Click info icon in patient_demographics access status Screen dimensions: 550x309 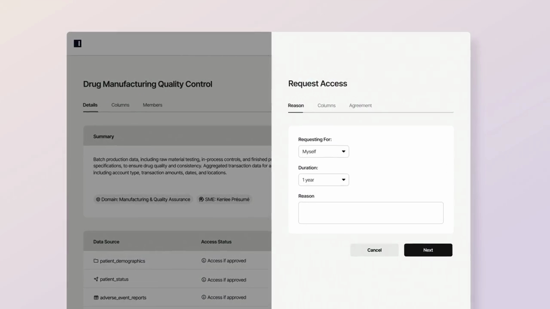(204, 261)
